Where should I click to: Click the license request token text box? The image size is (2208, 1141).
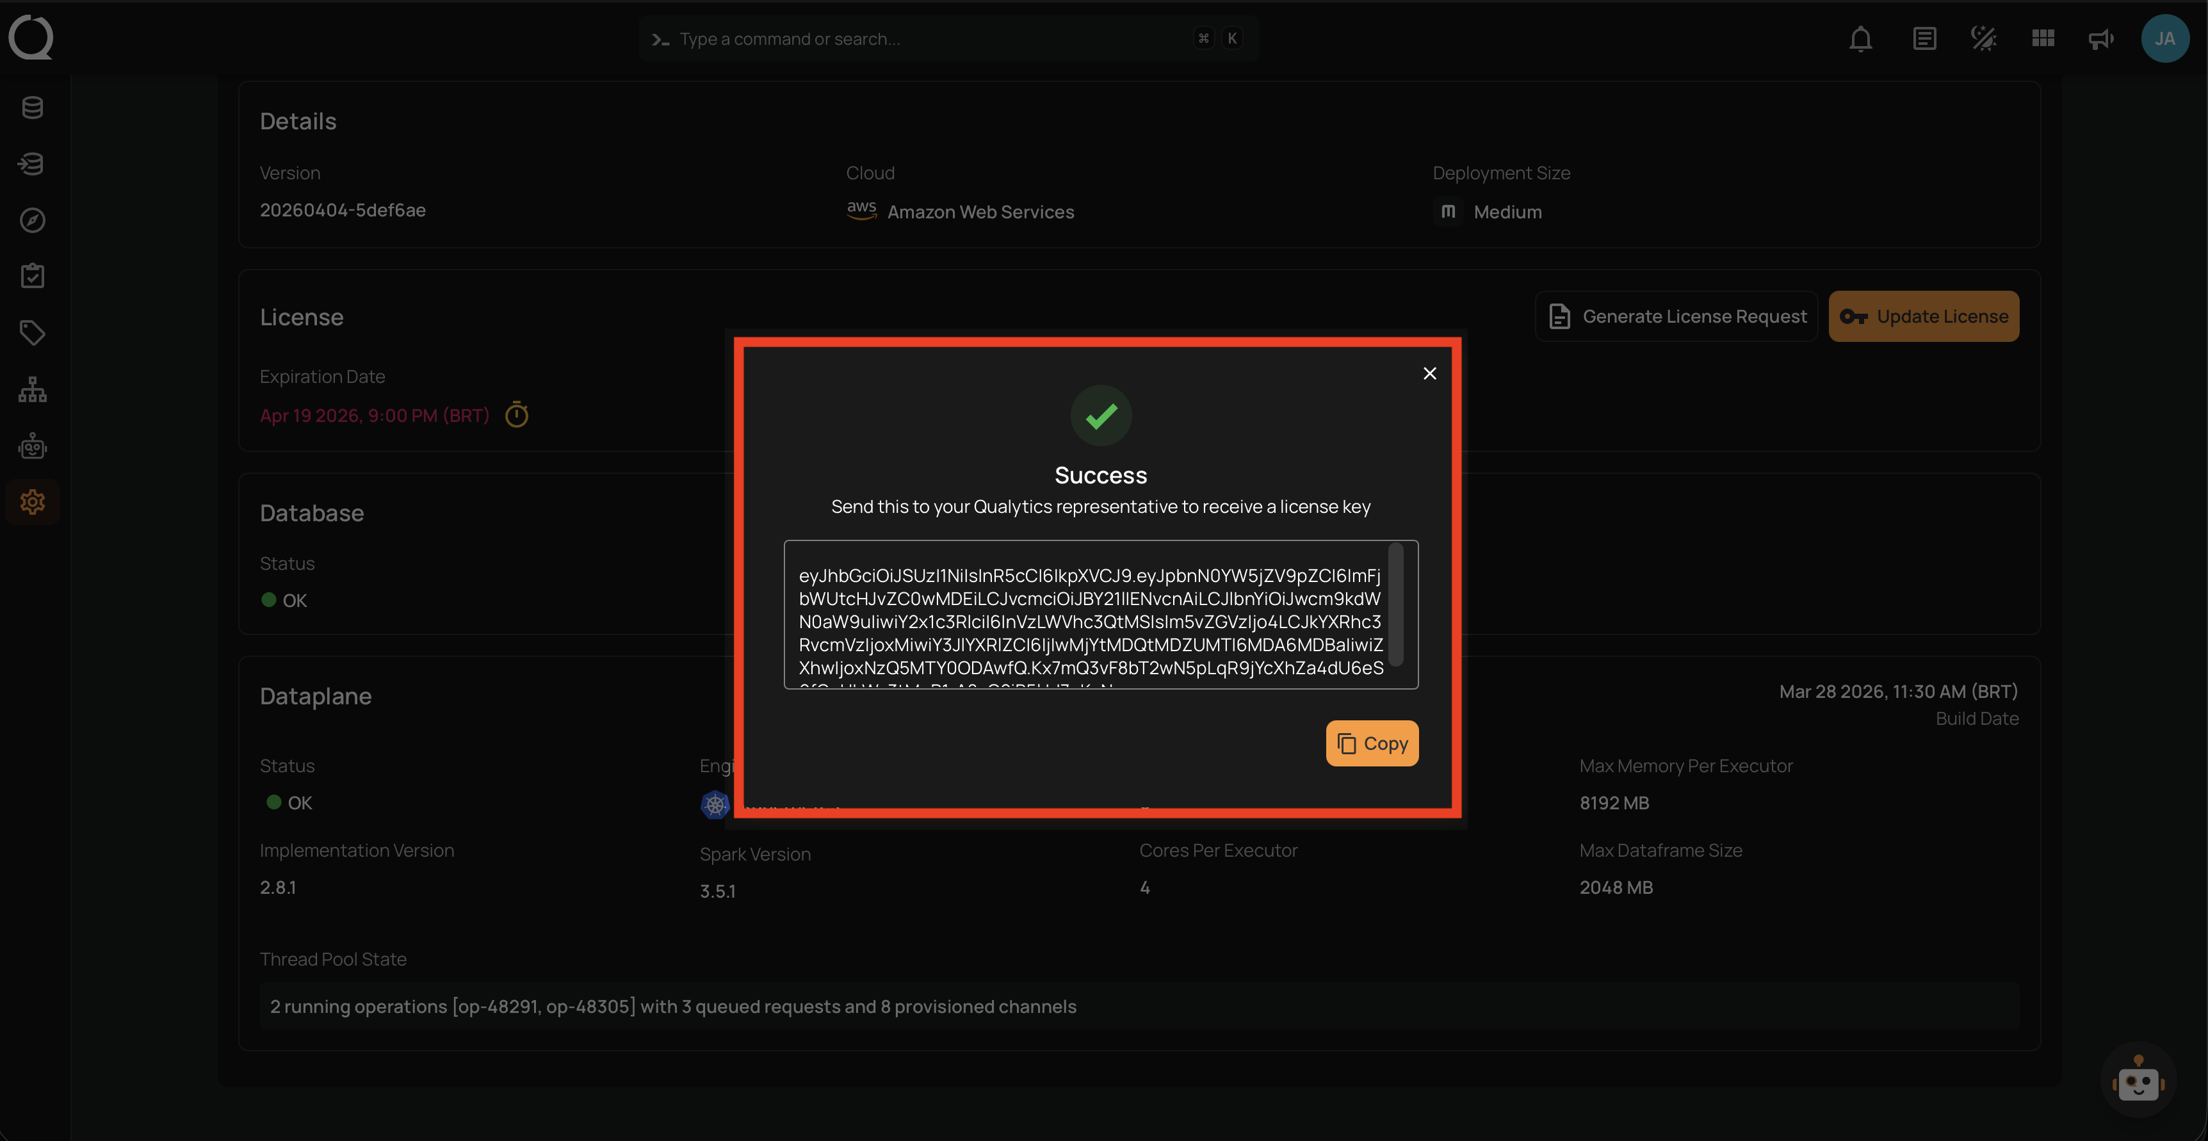pos(1101,615)
